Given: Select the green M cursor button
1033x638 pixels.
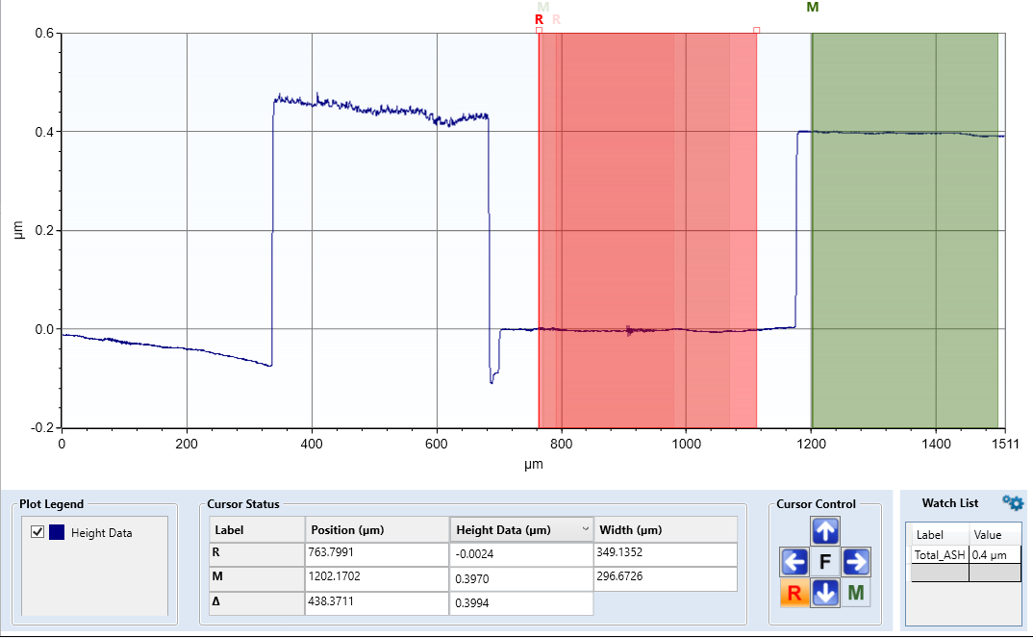Looking at the screenshot, I should [x=856, y=593].
